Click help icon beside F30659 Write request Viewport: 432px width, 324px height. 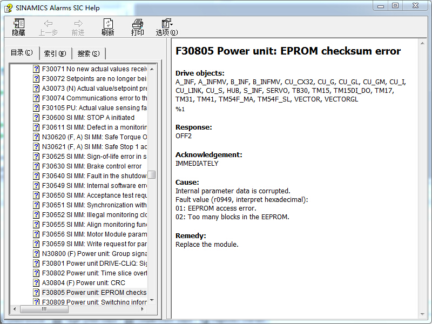[36, 244]
